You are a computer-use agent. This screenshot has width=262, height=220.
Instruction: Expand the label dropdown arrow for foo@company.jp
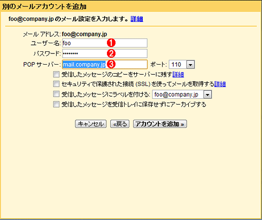(207, 95)
